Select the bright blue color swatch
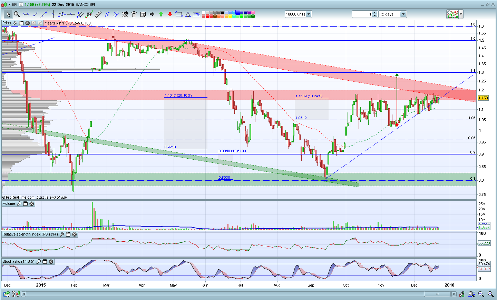The image size is (497, 300). pos(238,12)
